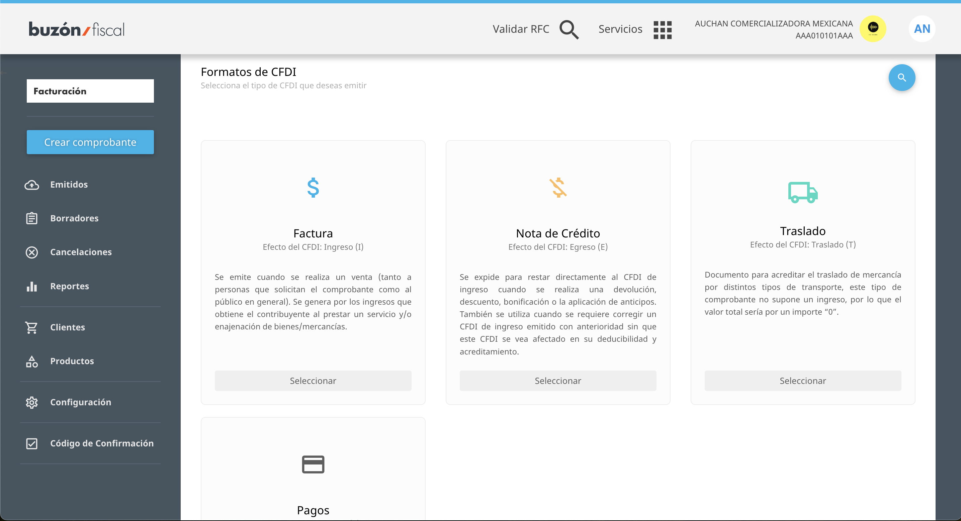Open the AN user profile avatar
This screenshot has height=521, width=961.
[922, 29]
